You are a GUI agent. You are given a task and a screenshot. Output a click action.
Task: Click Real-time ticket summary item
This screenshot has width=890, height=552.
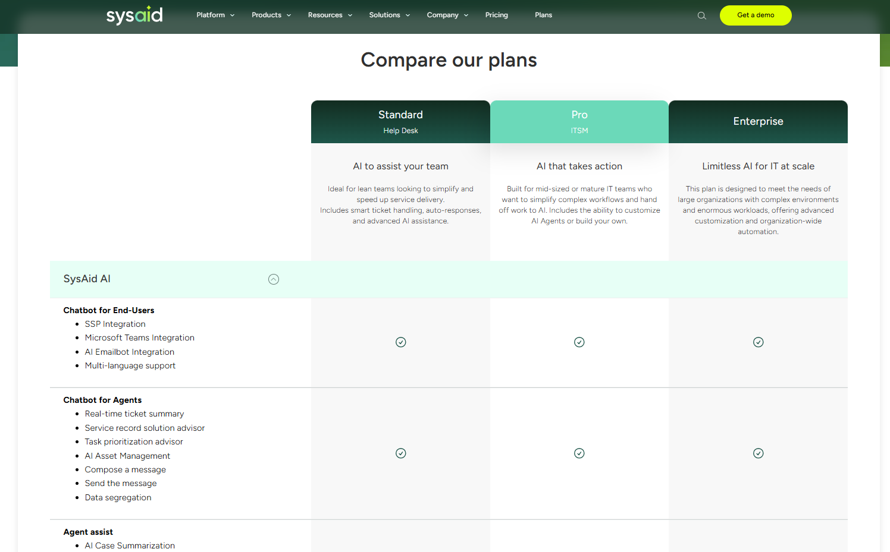(x=134, y=414)
